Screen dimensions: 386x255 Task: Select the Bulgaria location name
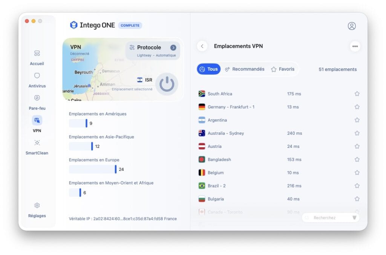(x=216, y=199)
